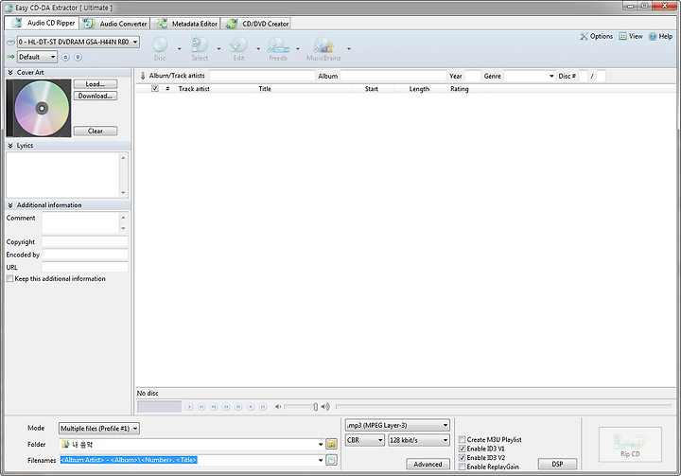Viewport: 681px width, 476px height.
Task: Click the low volume speaker icon
Action: [278, 407]
